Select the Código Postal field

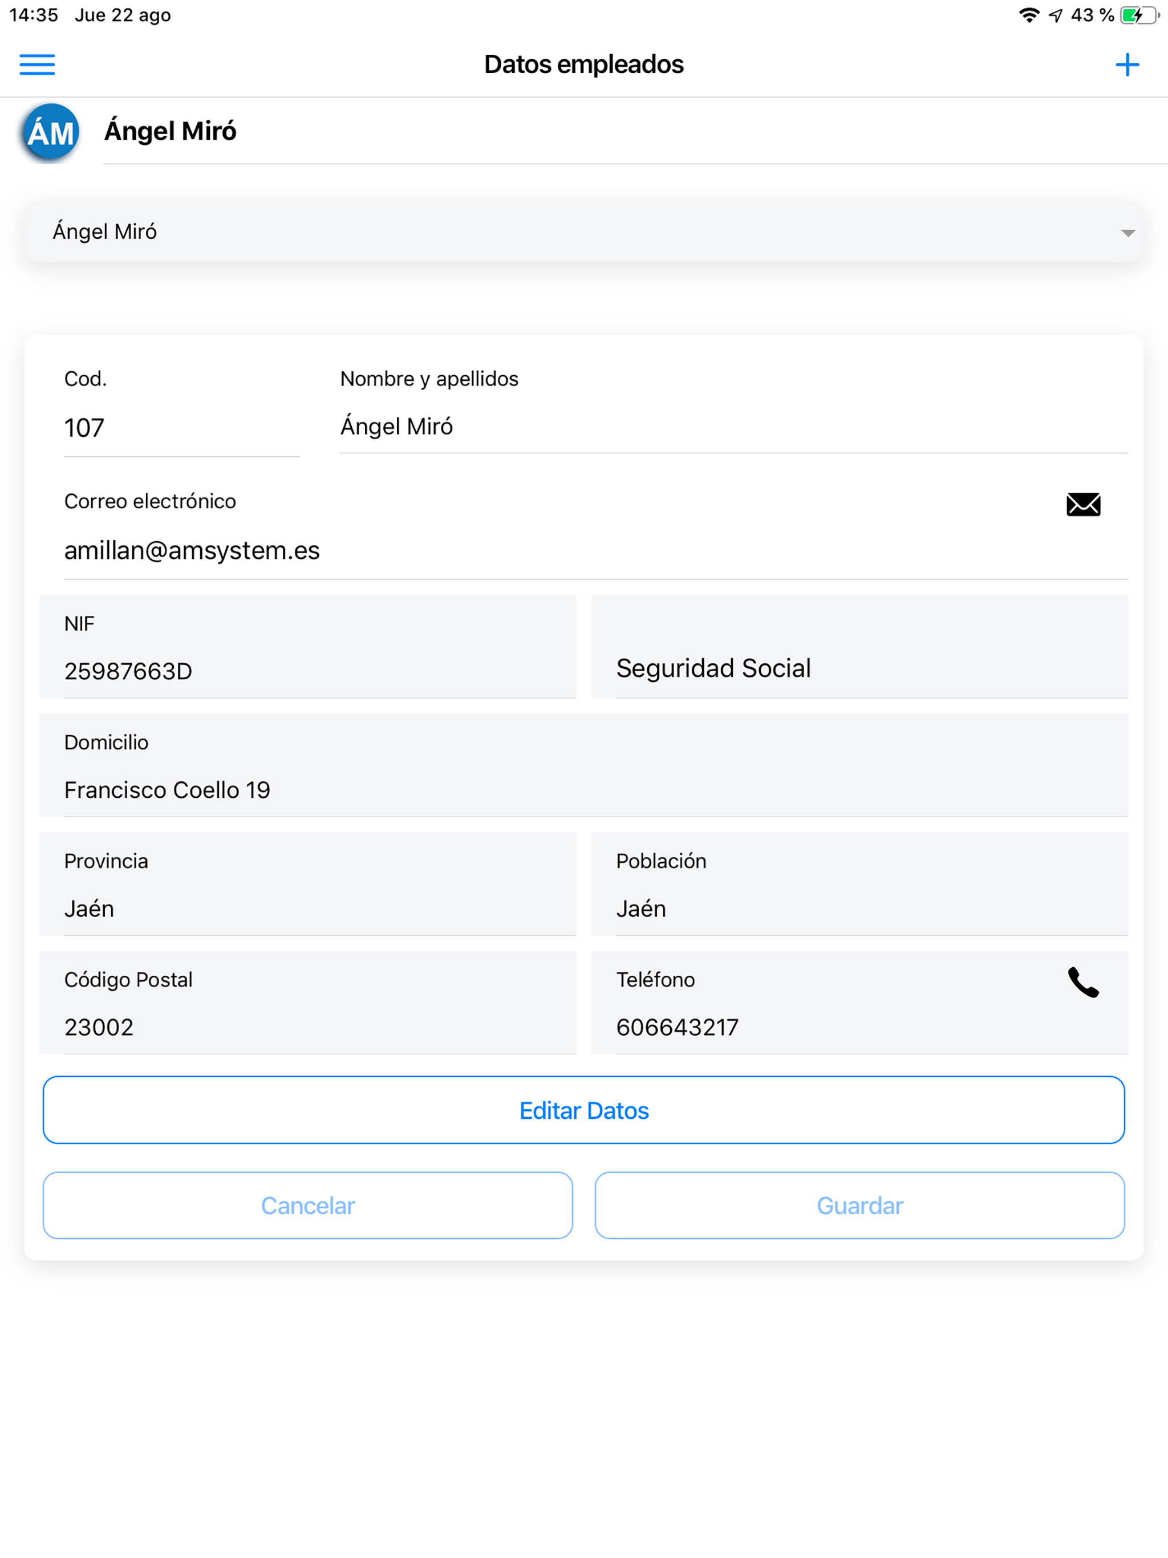click(x=308, y=1003)
